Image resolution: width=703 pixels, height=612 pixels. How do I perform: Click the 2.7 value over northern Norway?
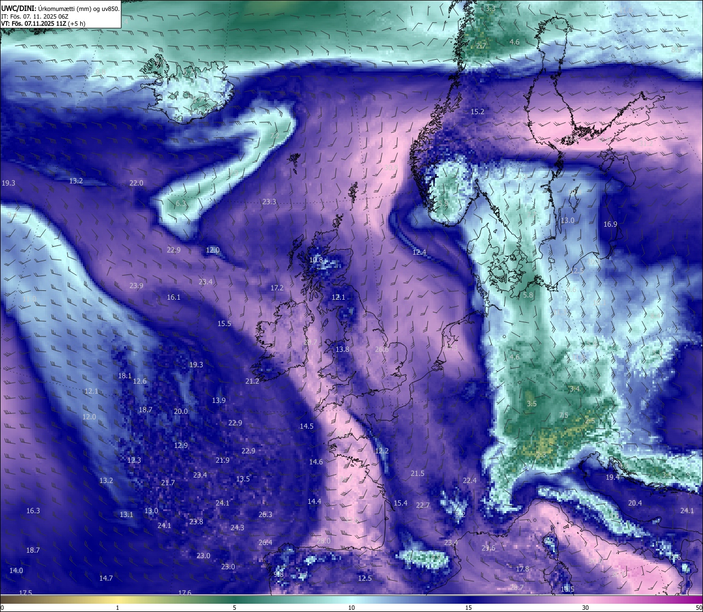(481, 46)
